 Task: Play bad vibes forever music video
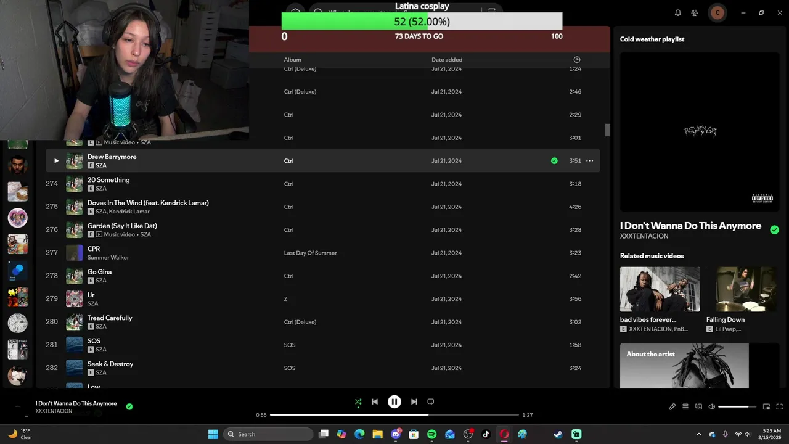[x=660, y=289]
